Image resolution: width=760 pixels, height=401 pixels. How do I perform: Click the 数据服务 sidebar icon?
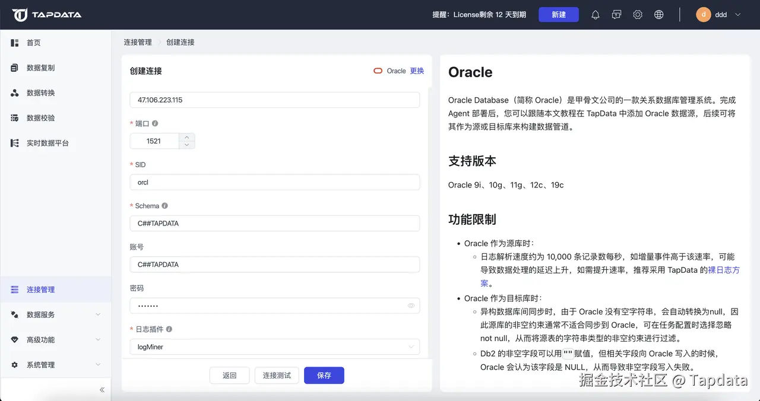(15, 314)
